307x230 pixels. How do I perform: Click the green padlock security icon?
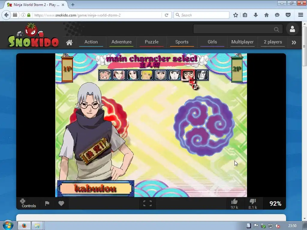(29, 15)
